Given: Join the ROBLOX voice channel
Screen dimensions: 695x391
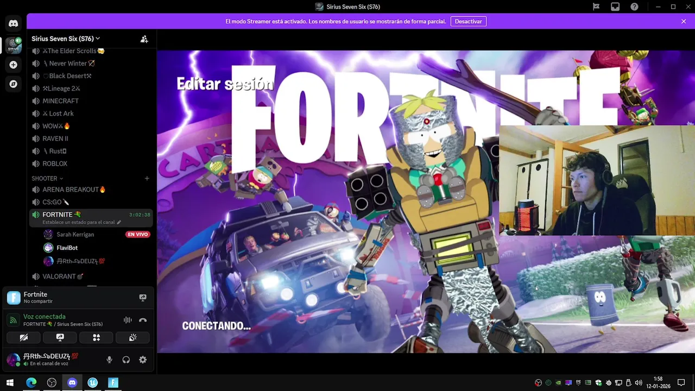Looking at the screenshot, I should tap(91, 163).
